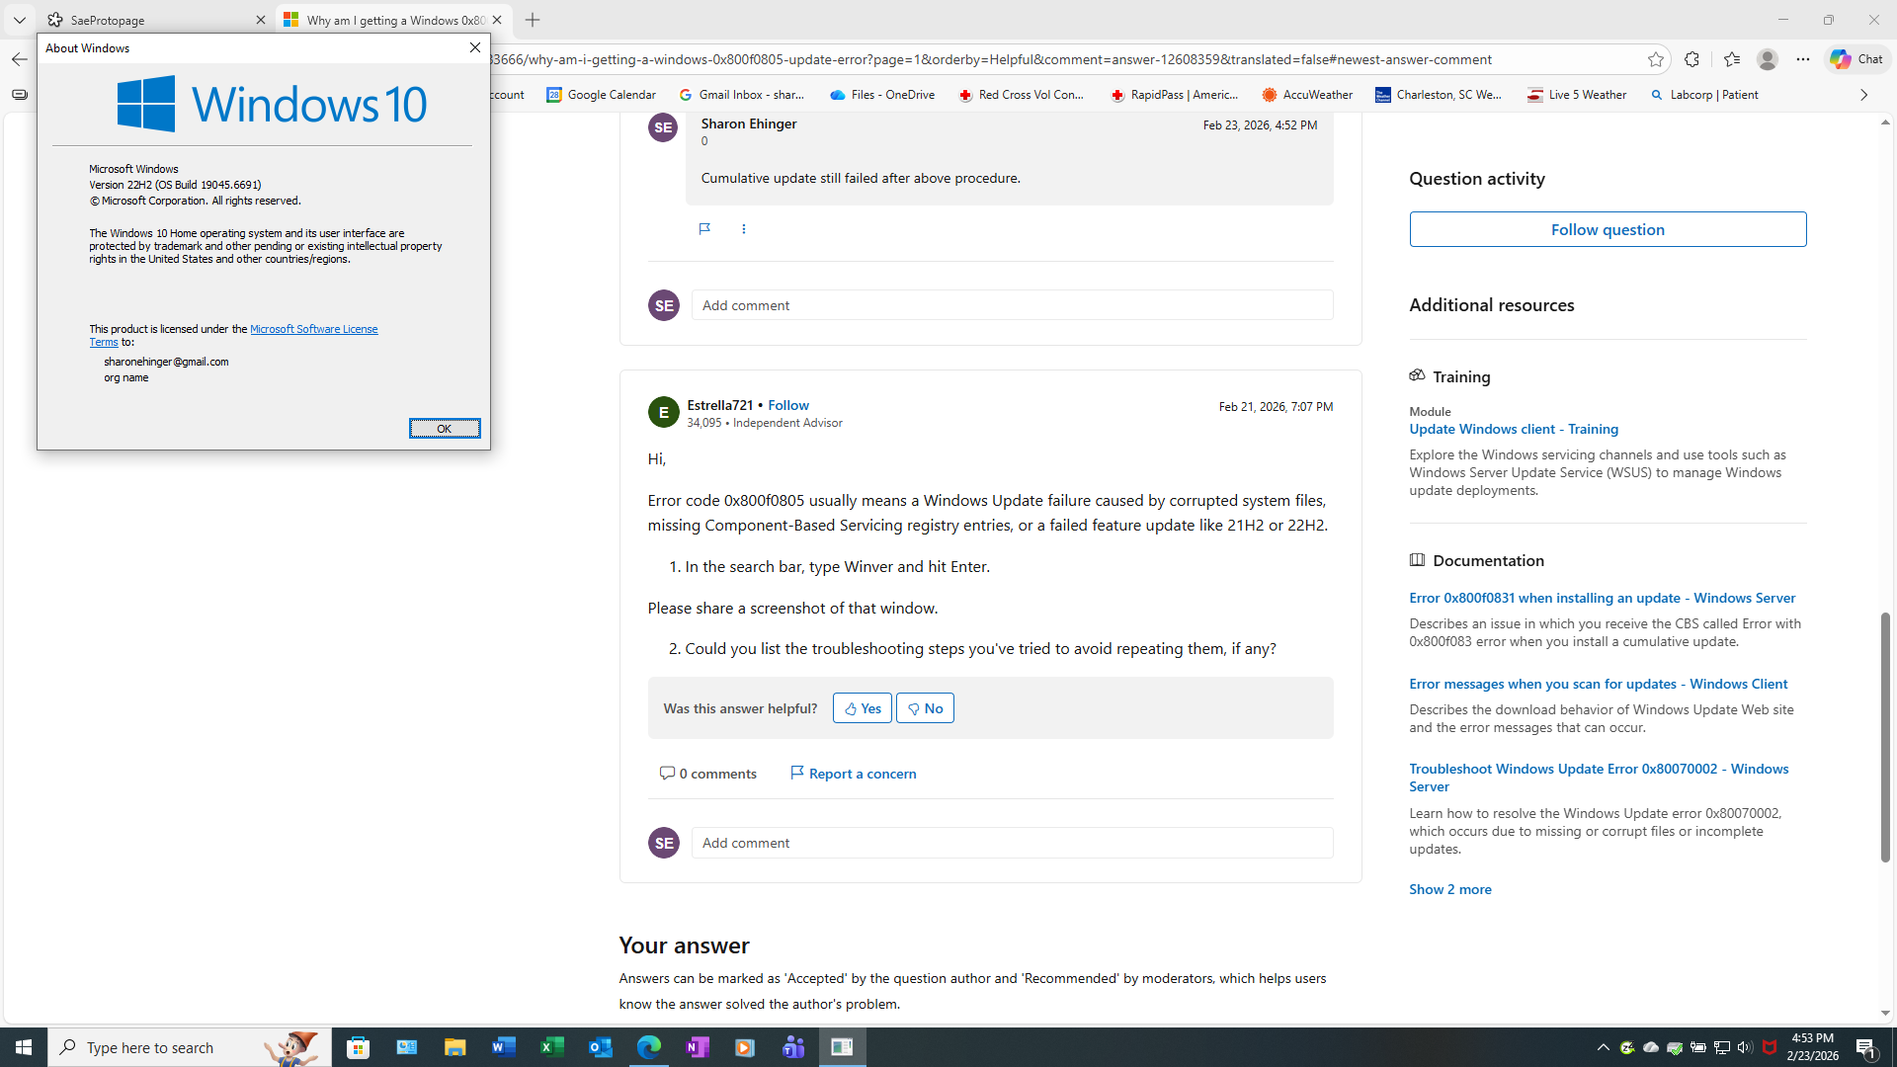The image size is (1897, 1067).
Task: Open the browser profile avatar icon
Action: click(x=1768, y=59)
